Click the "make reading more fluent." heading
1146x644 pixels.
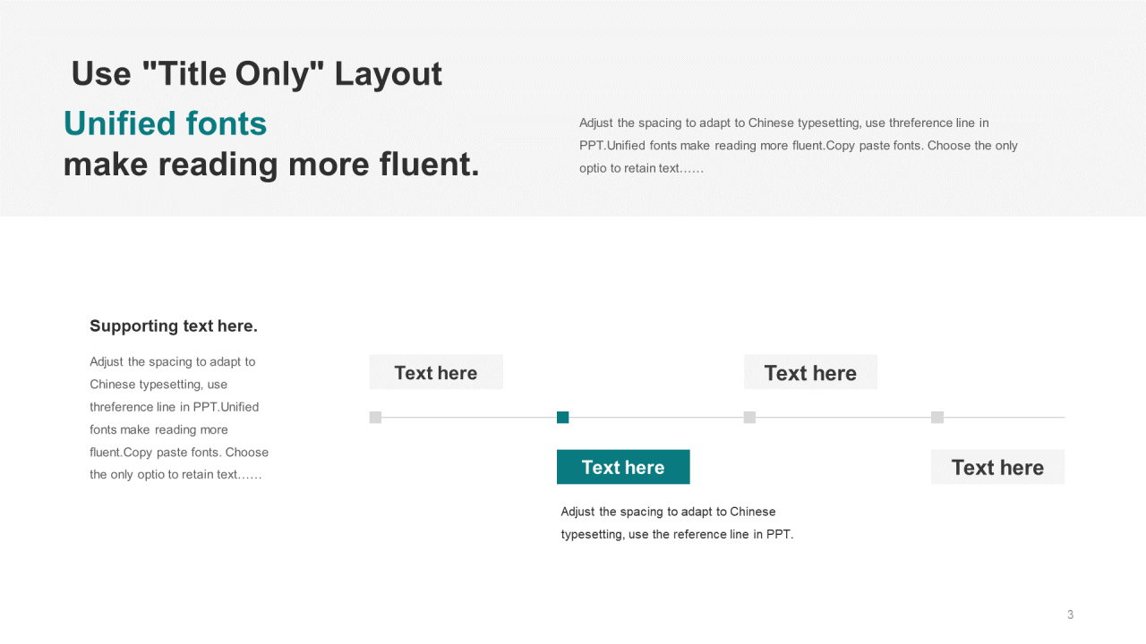pos(271,165)
